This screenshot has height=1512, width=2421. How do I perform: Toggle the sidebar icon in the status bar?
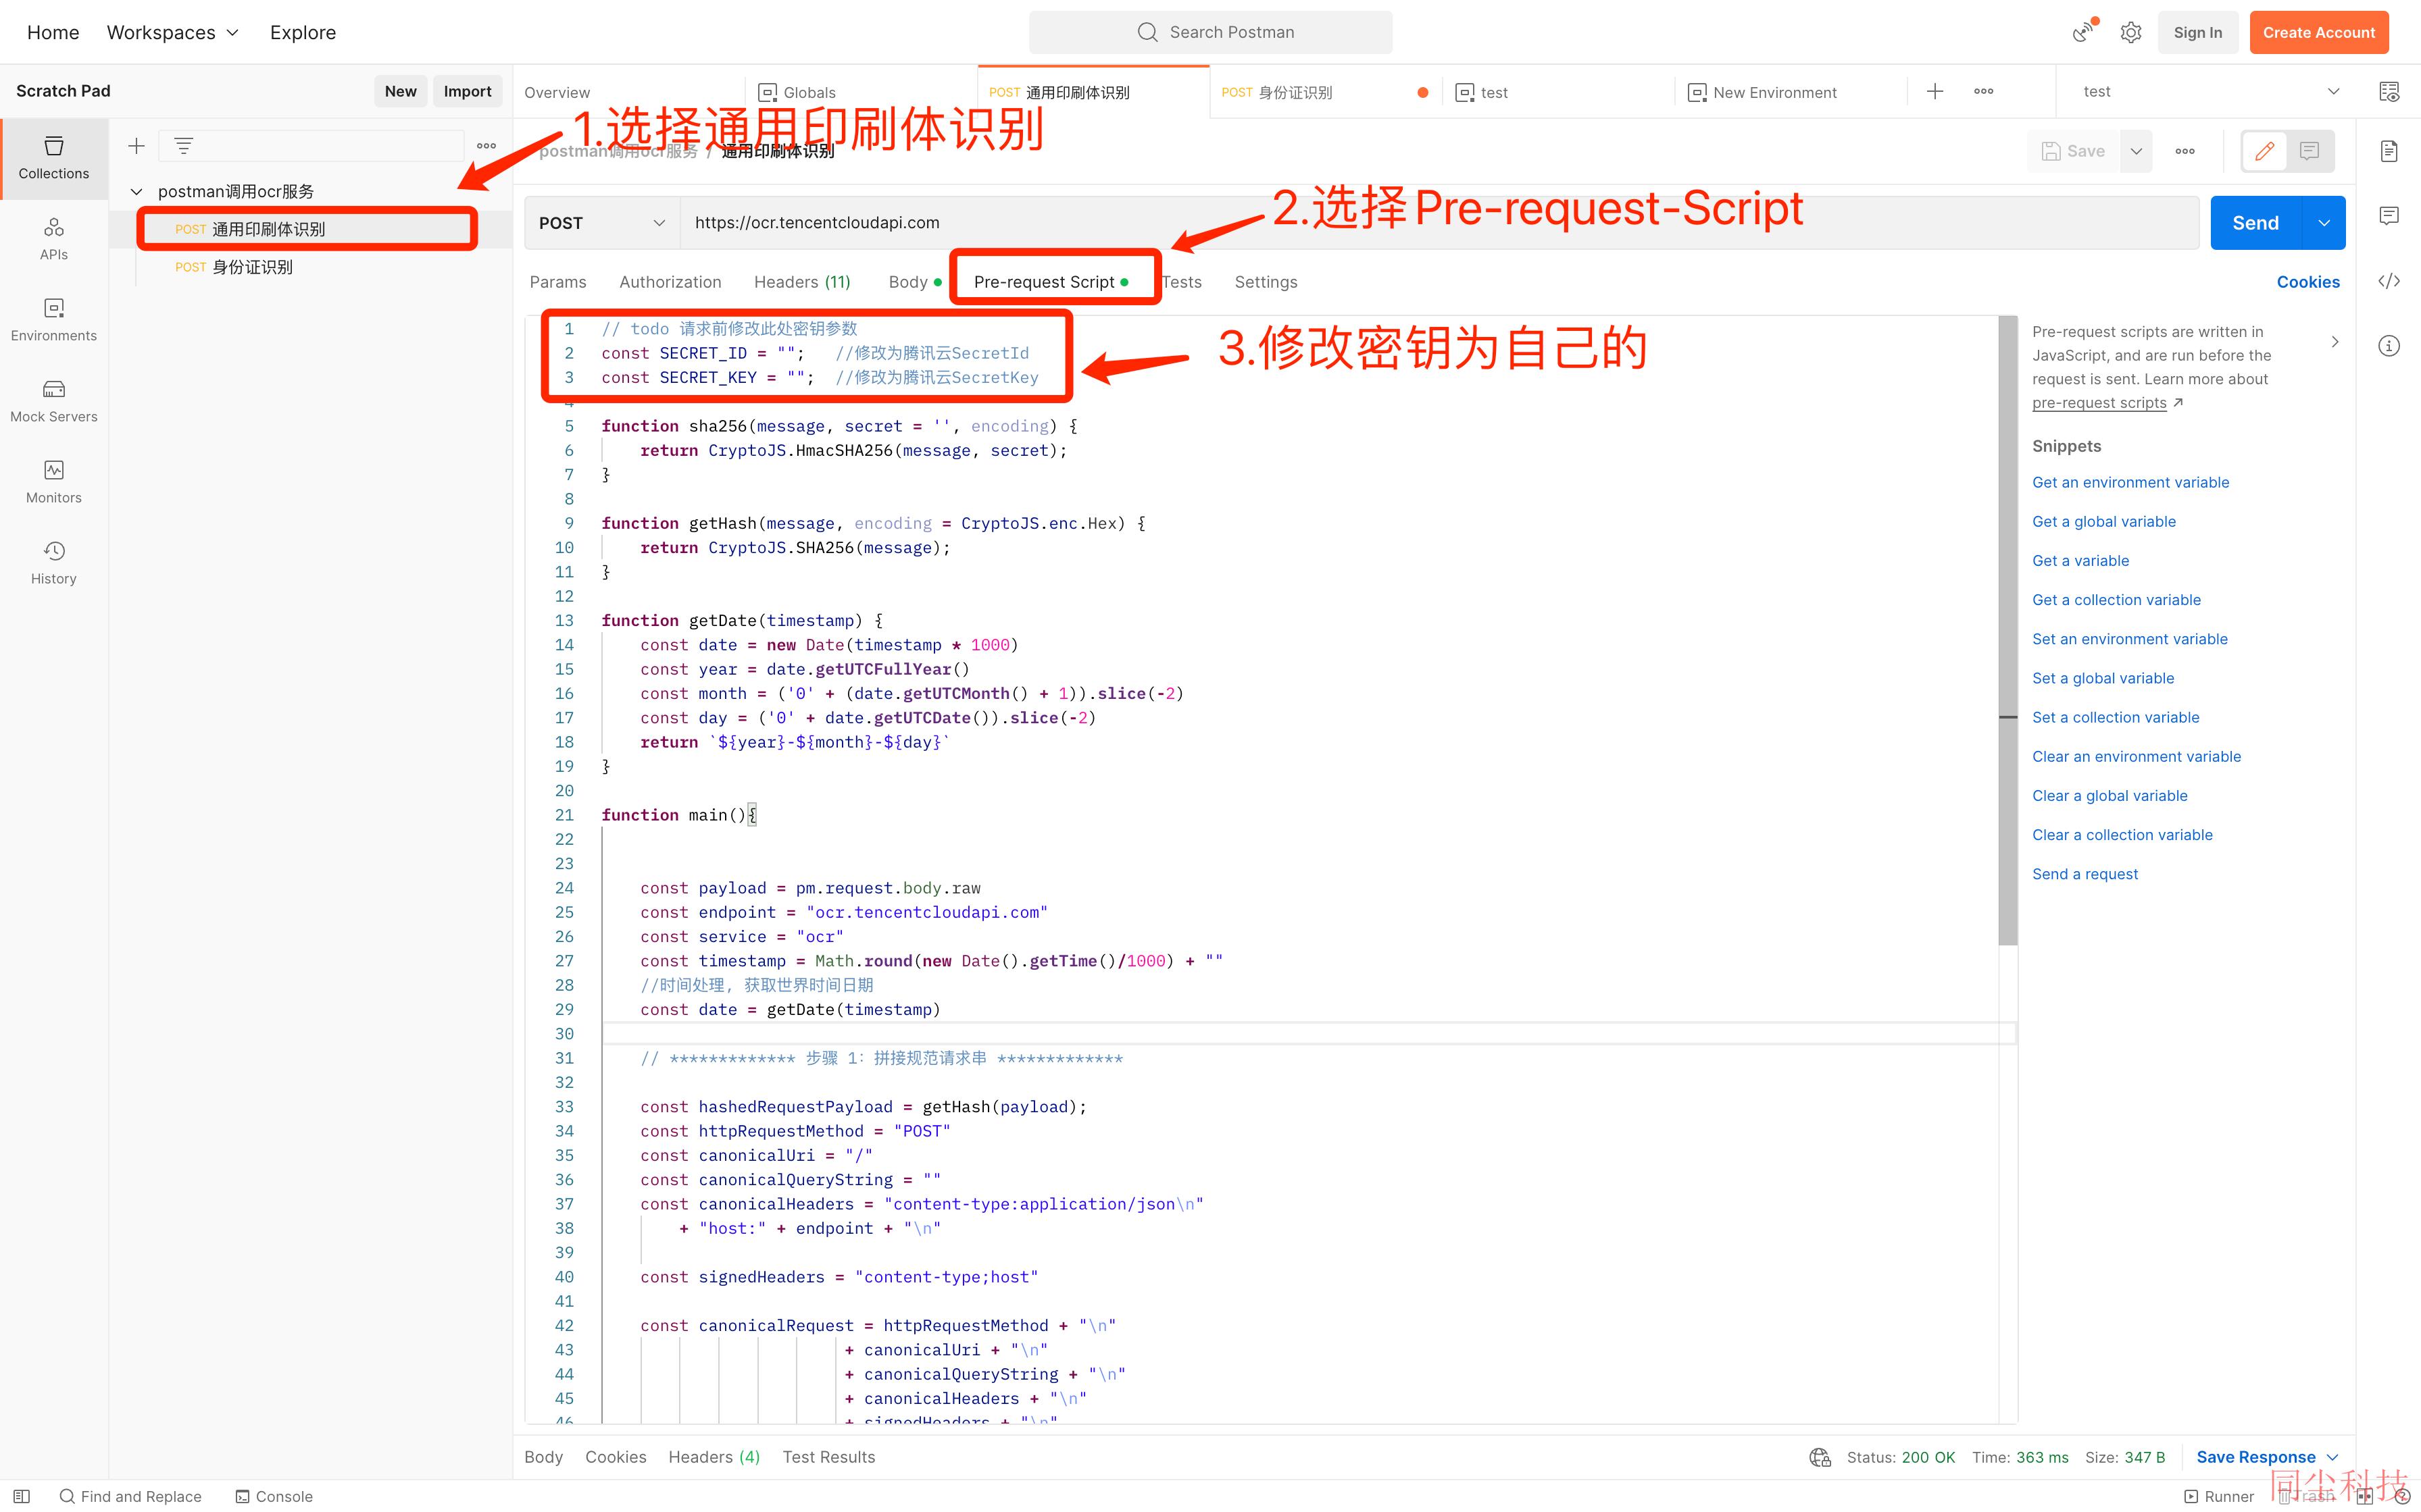(x=21, y=1496)
